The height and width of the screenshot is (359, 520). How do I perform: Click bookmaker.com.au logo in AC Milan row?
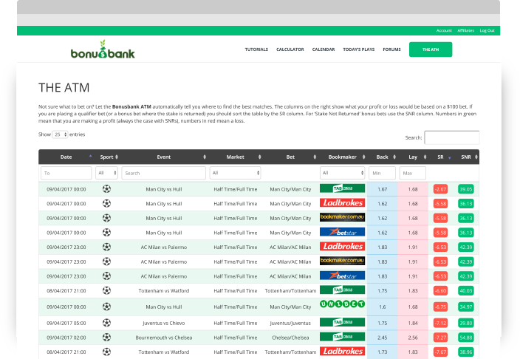pos(342,261)
